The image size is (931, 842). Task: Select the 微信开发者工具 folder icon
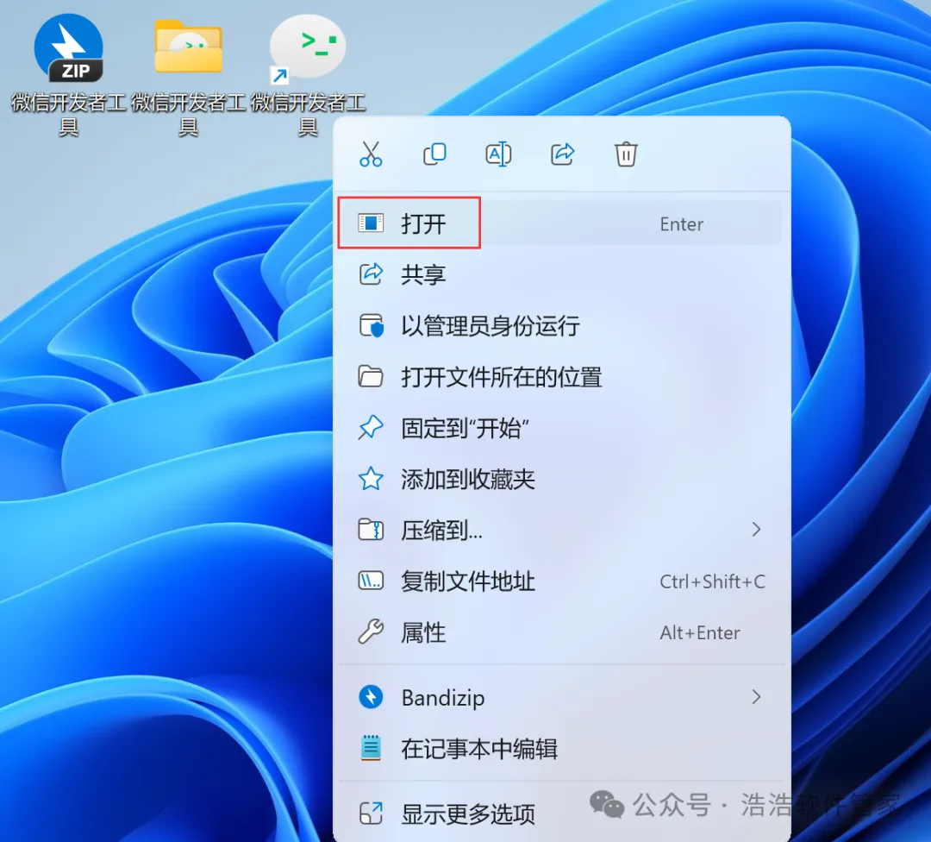188,47
